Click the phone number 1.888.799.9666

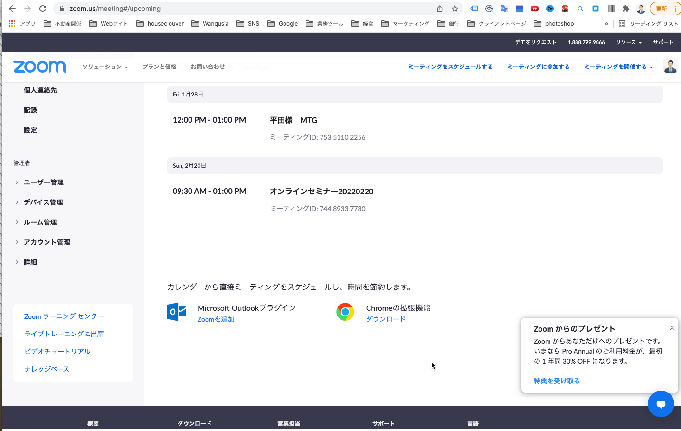586,42
